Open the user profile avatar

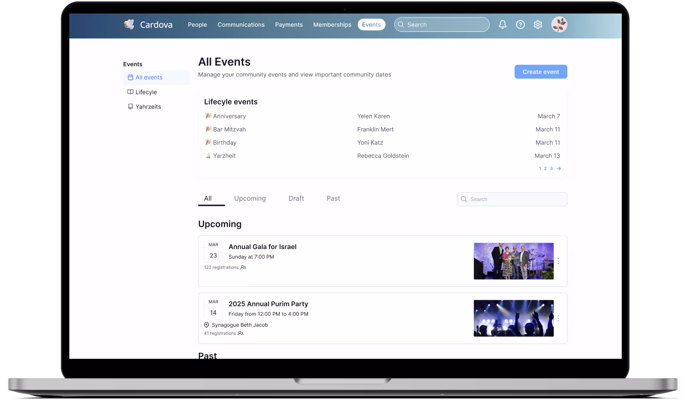coord(559,25)
